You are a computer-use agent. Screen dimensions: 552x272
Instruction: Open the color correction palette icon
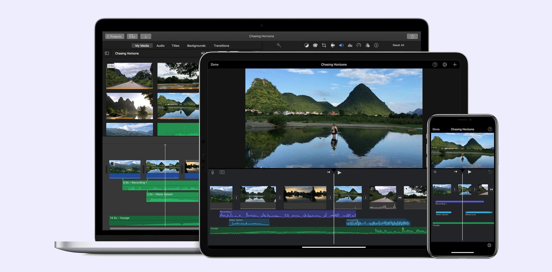[x=315, y=45]
